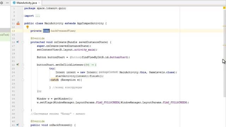Click the highlighted 'long' keyword
This screenshot has height=127, width=226.
[46, 31]
